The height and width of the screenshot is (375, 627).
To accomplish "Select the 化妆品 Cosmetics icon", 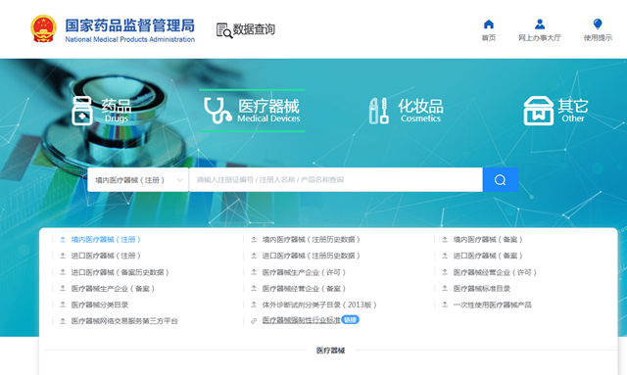I will 379,111.
